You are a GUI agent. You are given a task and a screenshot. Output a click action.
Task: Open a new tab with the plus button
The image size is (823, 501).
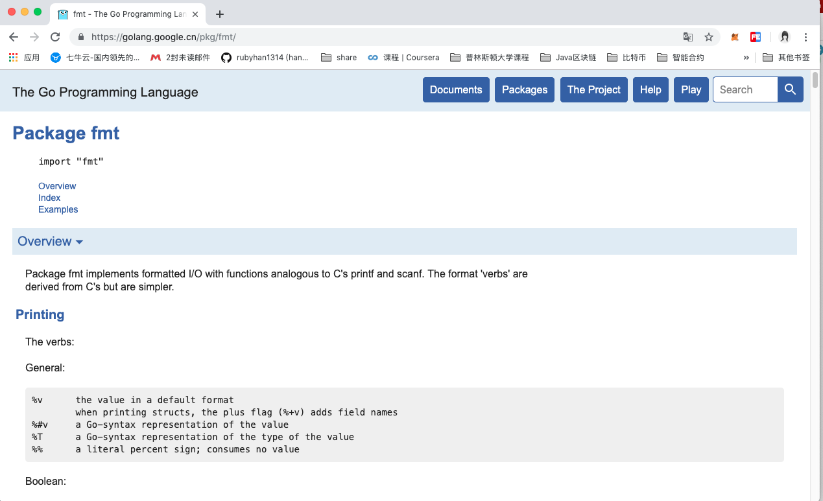click(x=219, y=14)
